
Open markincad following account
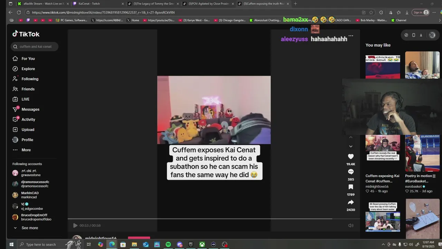pyautogui.click(x=29, y=195)
